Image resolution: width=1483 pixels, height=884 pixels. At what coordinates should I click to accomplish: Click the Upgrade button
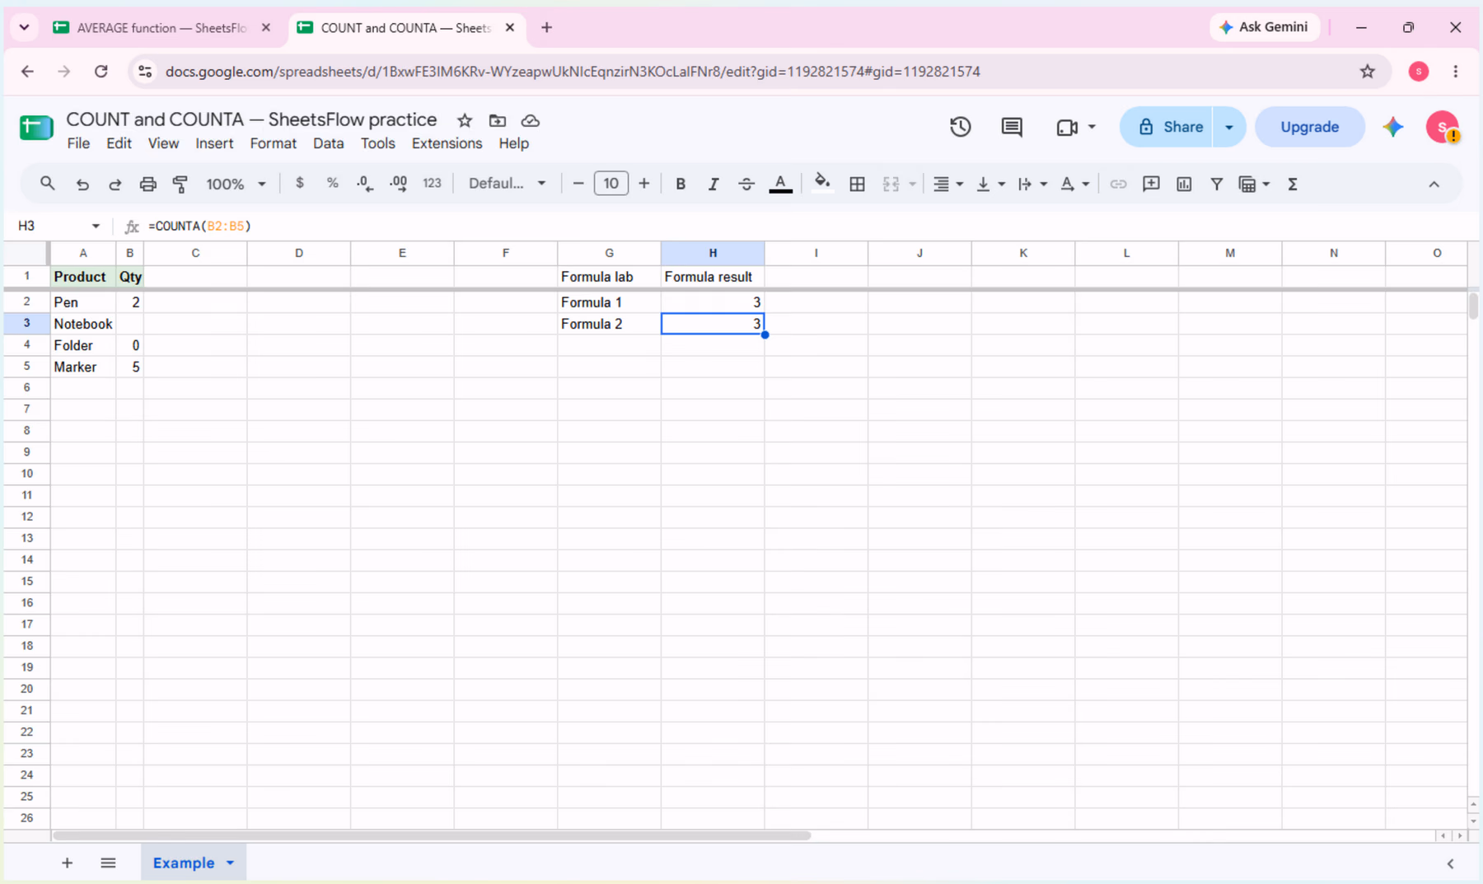[x=1309, y=127]
